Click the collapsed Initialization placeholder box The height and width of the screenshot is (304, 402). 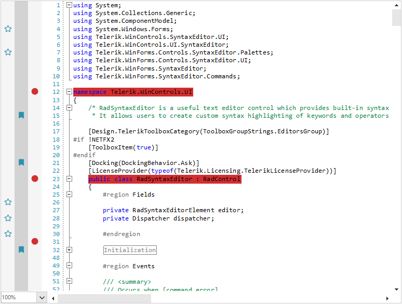click(x=130, y=250)
